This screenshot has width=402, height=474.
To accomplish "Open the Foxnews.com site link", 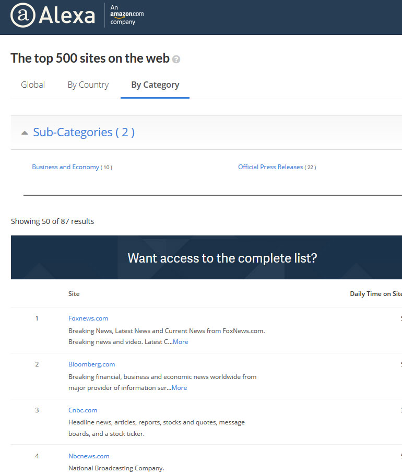I will click(88, 318).
